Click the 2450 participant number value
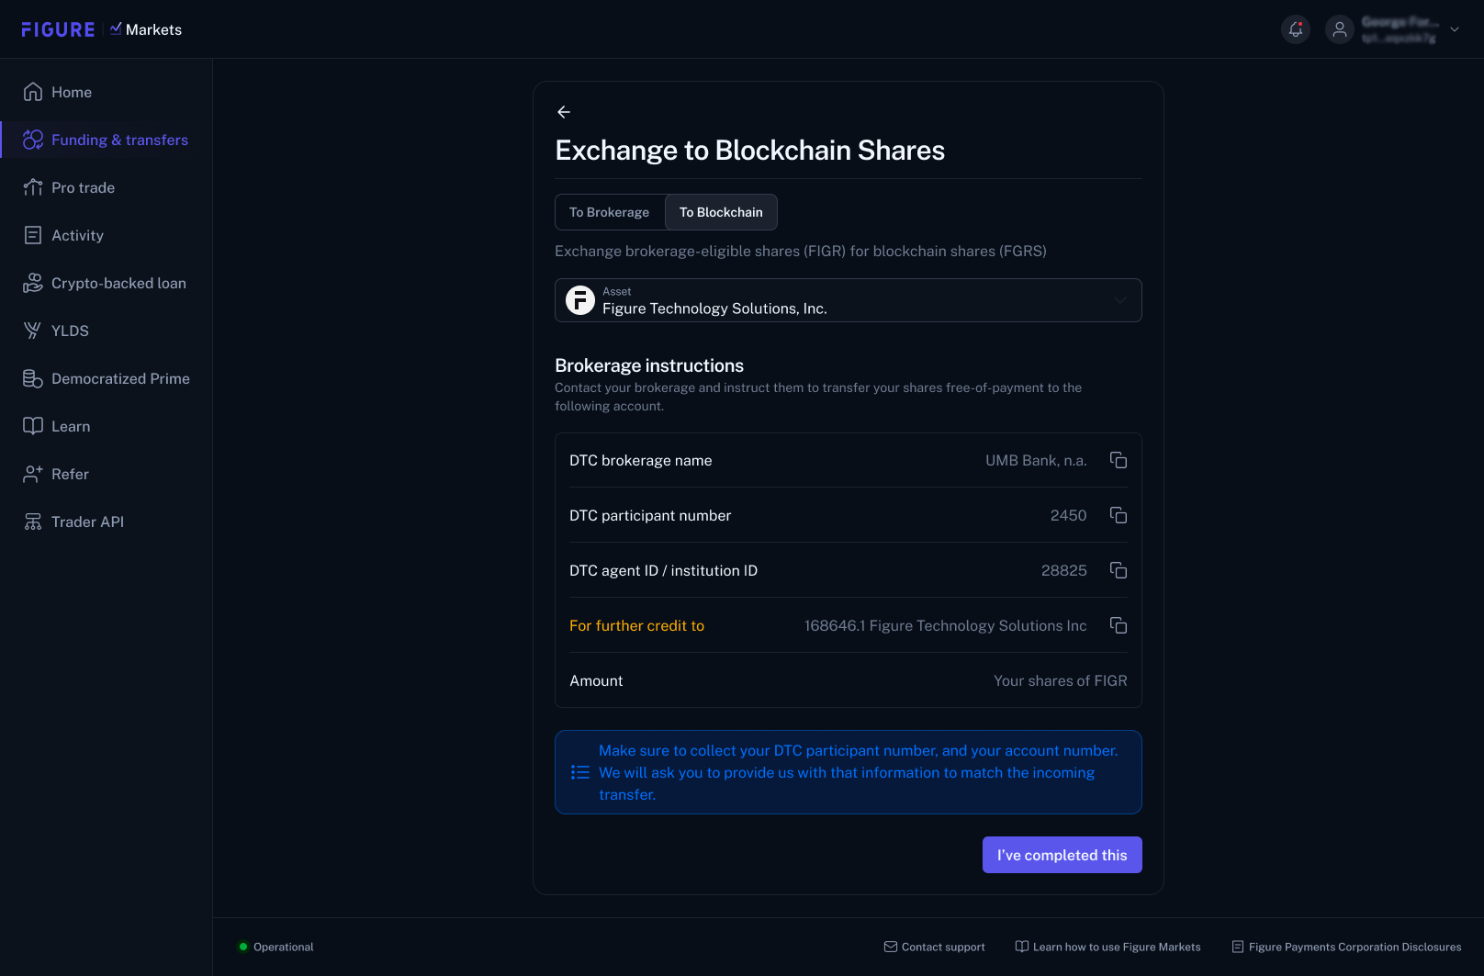 tap(1069, 515)
